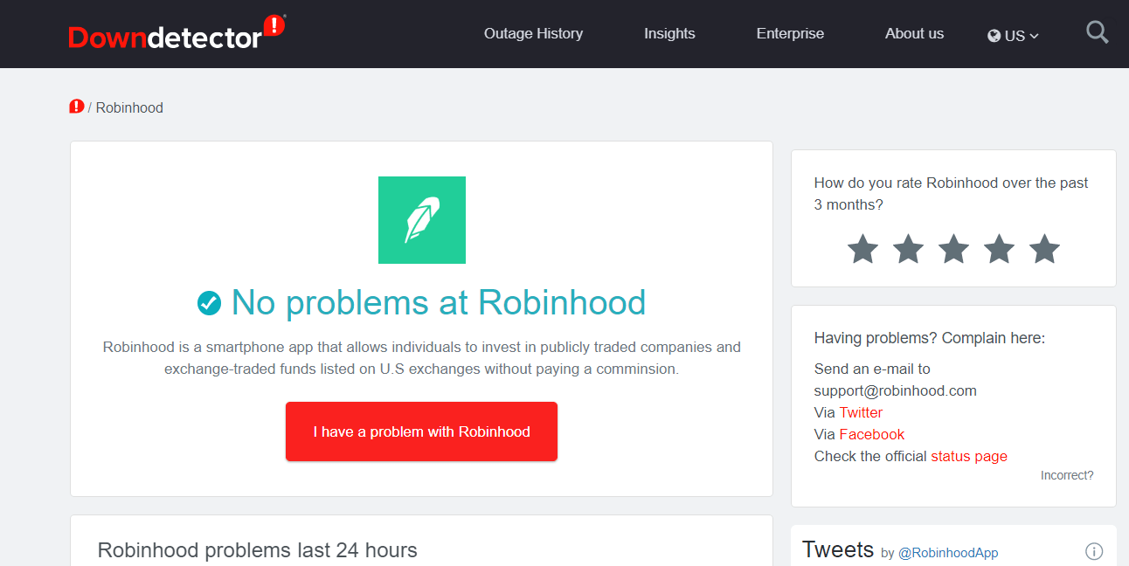Click the Tweets info icon
This screenshot has width=1129, height=566.
1094,551
